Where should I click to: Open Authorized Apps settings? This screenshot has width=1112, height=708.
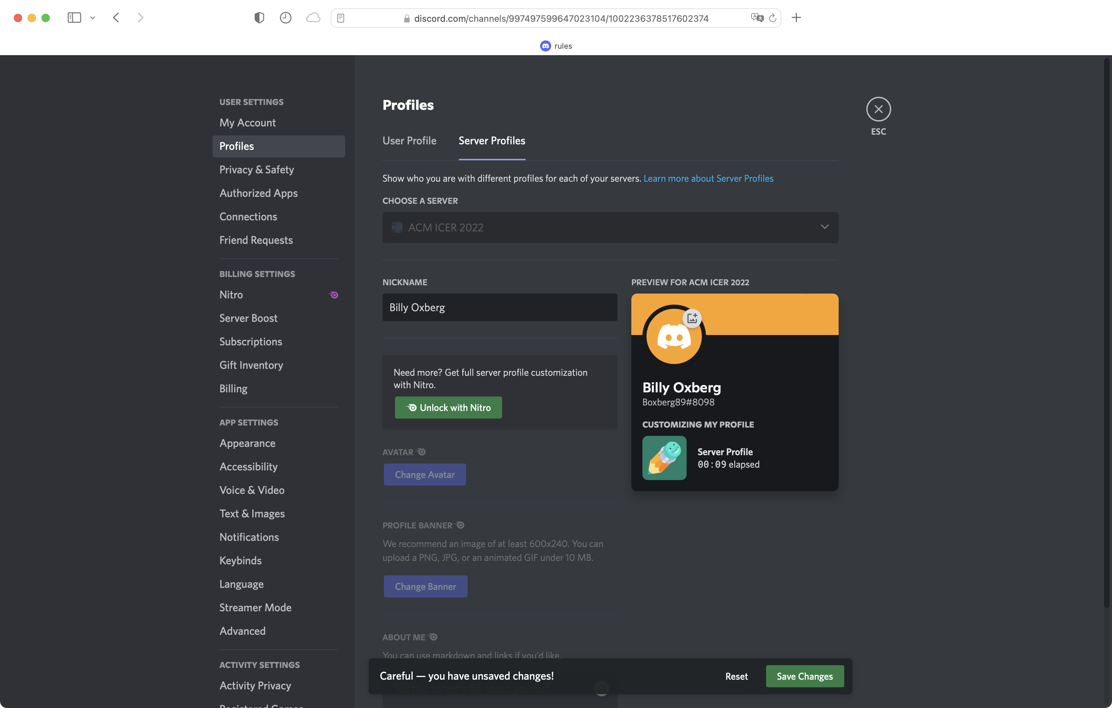point(279,193)
